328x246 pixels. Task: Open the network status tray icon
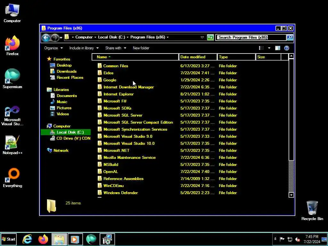290,239
